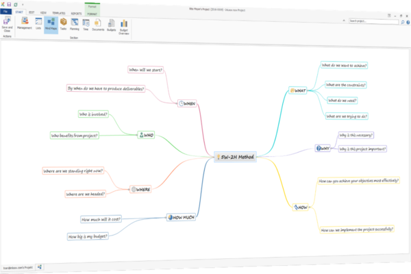This screenshot has width=411, height=274.
Task: Select the WHY branch node
Action: (323, 149)
